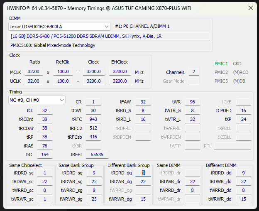
Task: Click the tWRRD_dr value 8
Action: tap(193, 190)
